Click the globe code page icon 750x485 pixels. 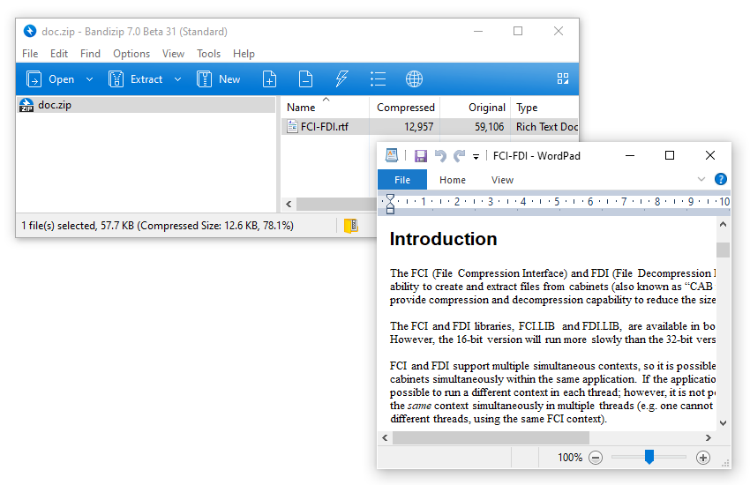(x=414, y=79)
